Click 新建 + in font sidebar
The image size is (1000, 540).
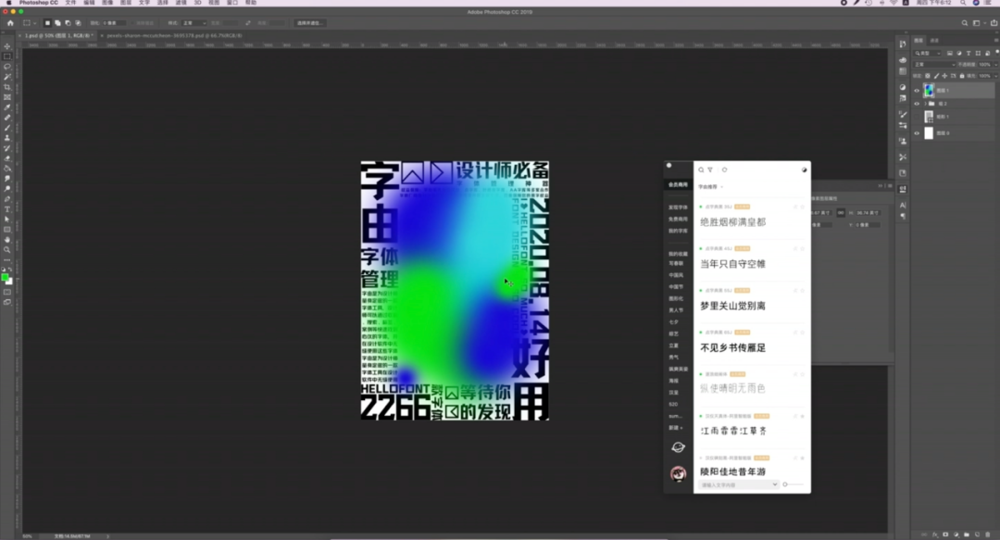pyautogui.click(x=675, y=428)
